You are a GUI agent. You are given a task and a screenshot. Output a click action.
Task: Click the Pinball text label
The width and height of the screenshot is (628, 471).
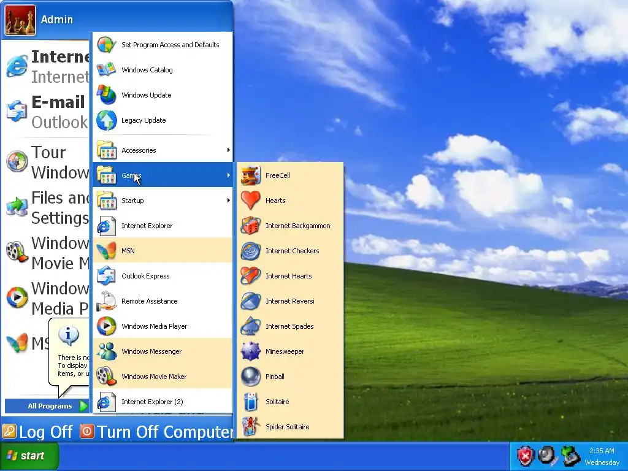coord(275,377)
